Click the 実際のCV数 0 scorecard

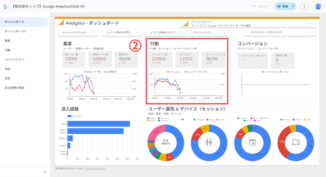point(283,61)
